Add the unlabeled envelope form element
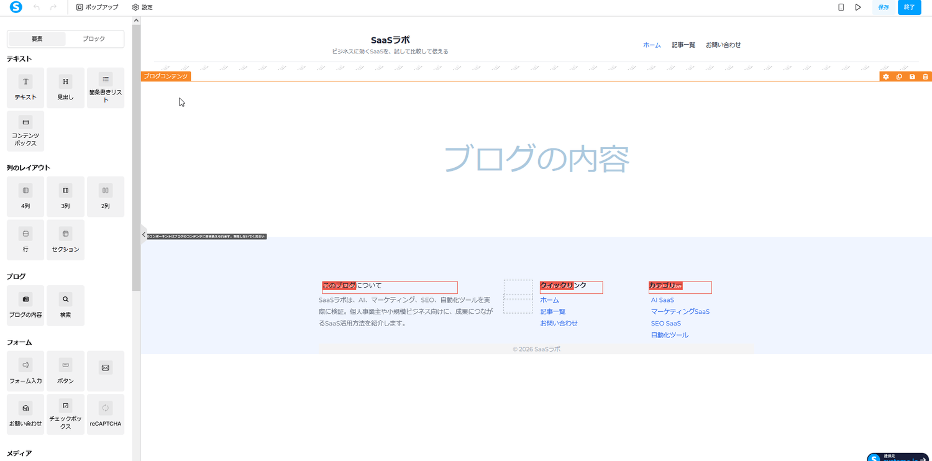The width and height of the screenshot is (932, 461). 106,371
